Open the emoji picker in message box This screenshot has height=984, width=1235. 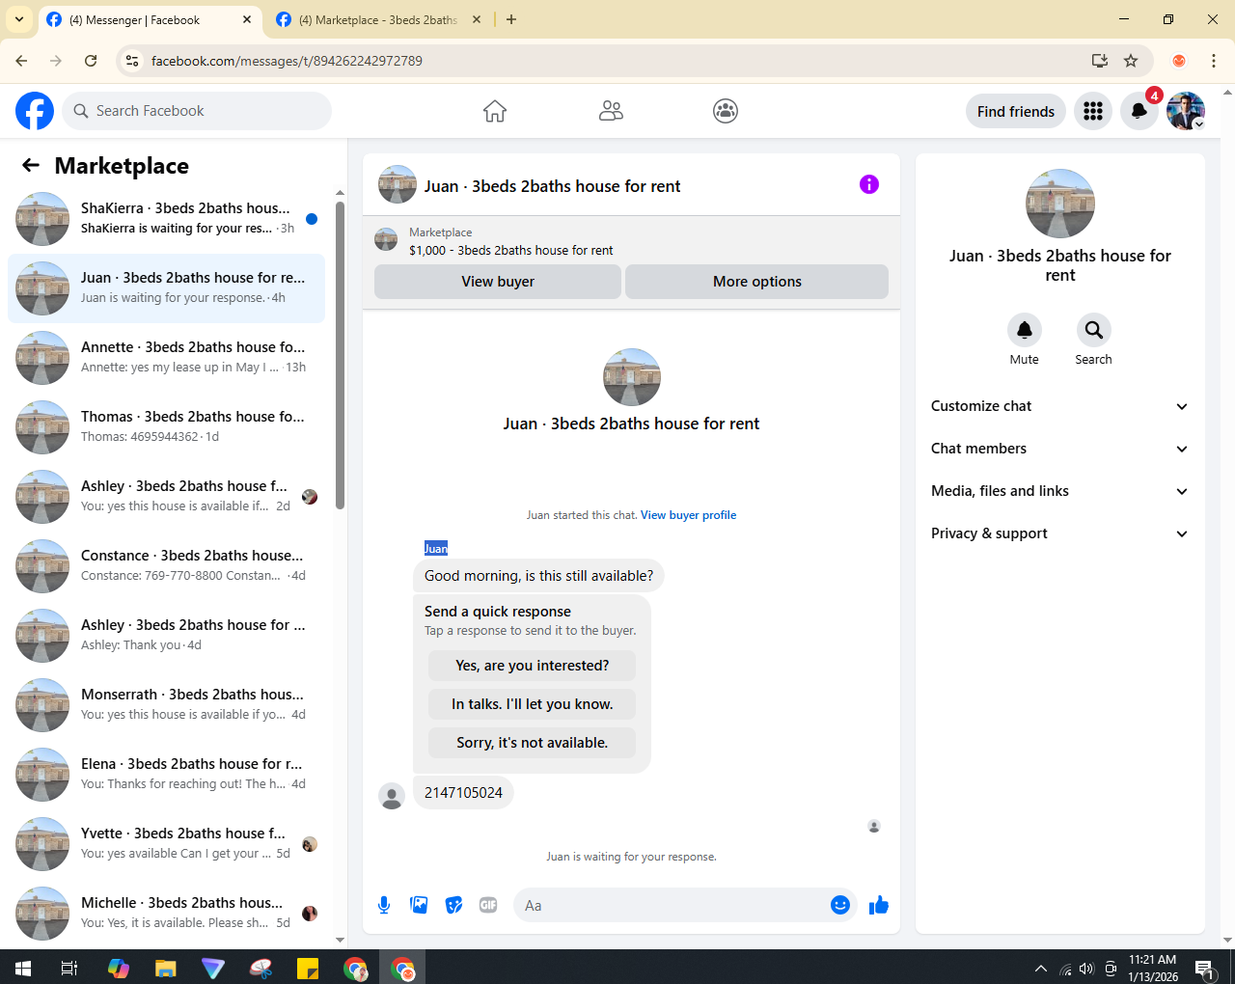click(840, 905)
